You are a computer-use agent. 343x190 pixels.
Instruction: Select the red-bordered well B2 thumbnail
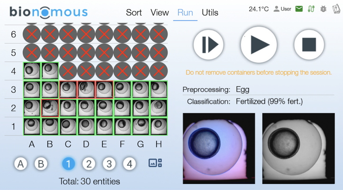[x=50, y=108]
